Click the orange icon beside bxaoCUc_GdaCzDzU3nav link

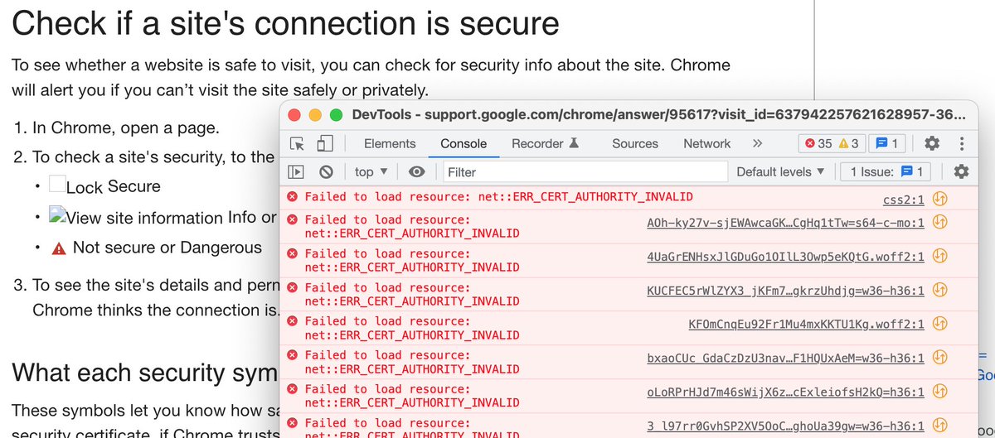[x=939, y=358]
